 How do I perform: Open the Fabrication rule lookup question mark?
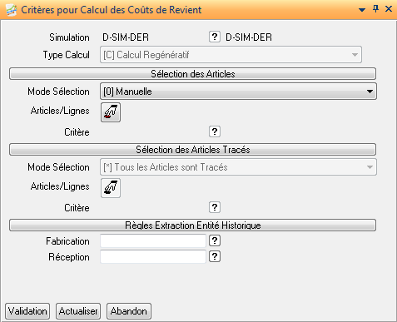tap(215, 240)
